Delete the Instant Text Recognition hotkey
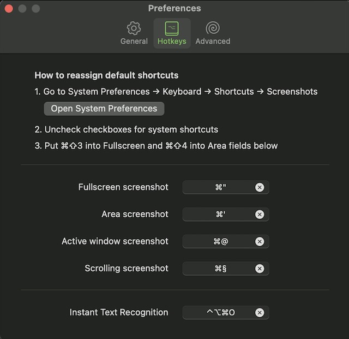This screenshot has height=339, width=349. (x=260, y=313)
